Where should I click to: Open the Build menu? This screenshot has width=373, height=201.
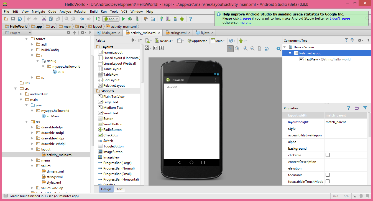tap(94, 12)
